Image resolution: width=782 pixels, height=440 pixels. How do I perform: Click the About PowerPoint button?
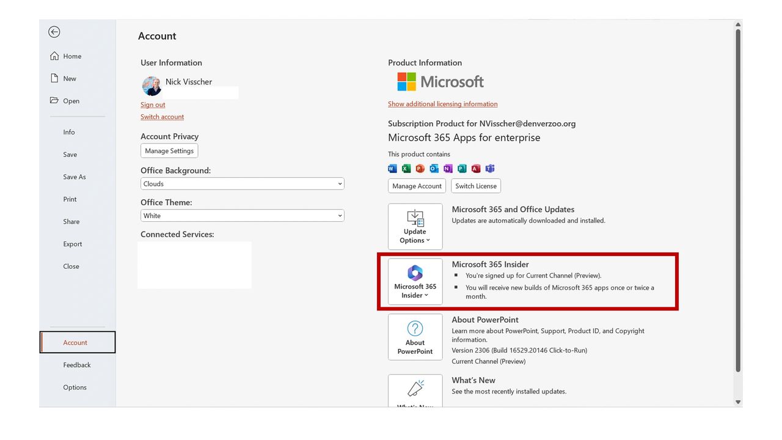pyautogui.click(x=415, y=337)
